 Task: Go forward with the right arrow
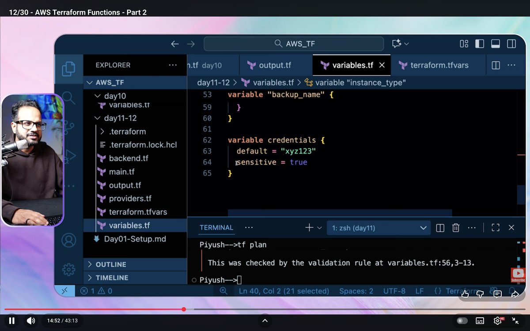click(191, 44)
